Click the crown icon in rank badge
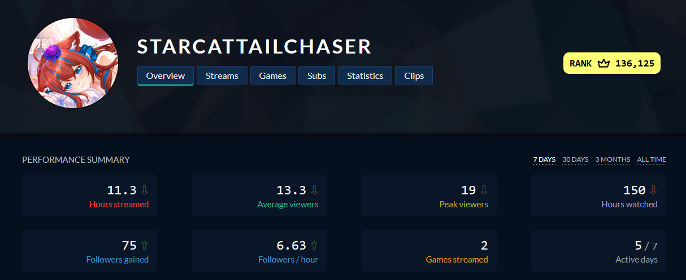Image resolution: width=686 pixels, height=280 pixels. click(603, 64)
